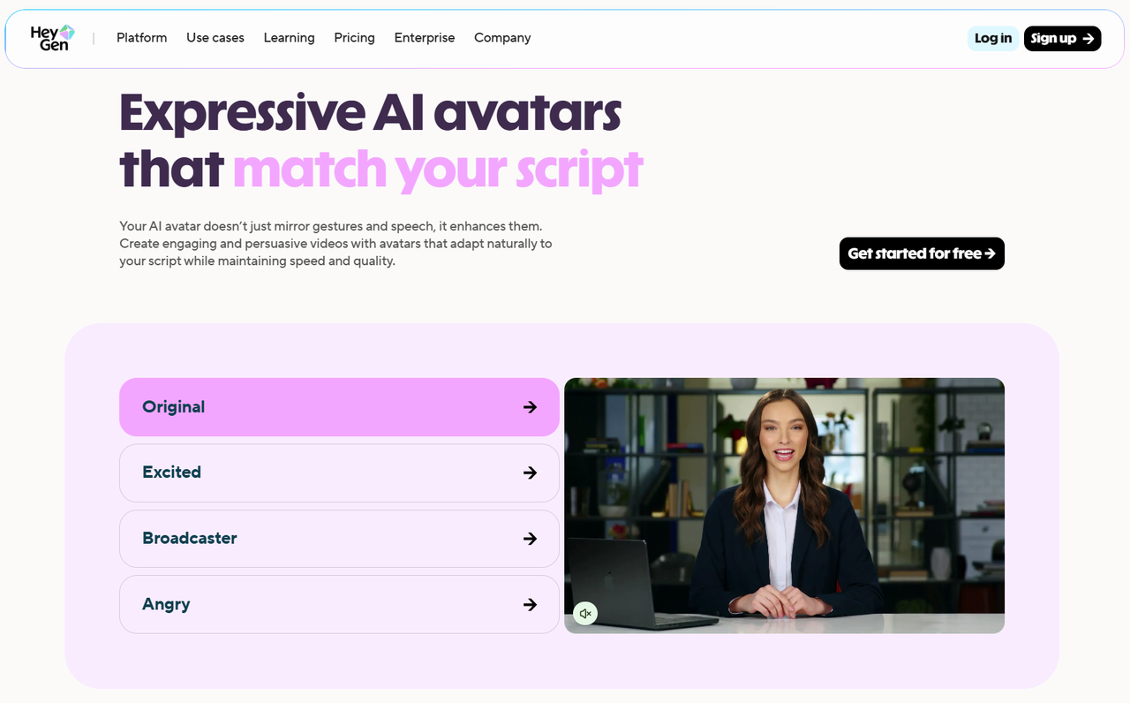Image resolution: width=1130 pixels, height=703 pixels.
Task: Click the avatar video preview
Action: tap(784, 505)
